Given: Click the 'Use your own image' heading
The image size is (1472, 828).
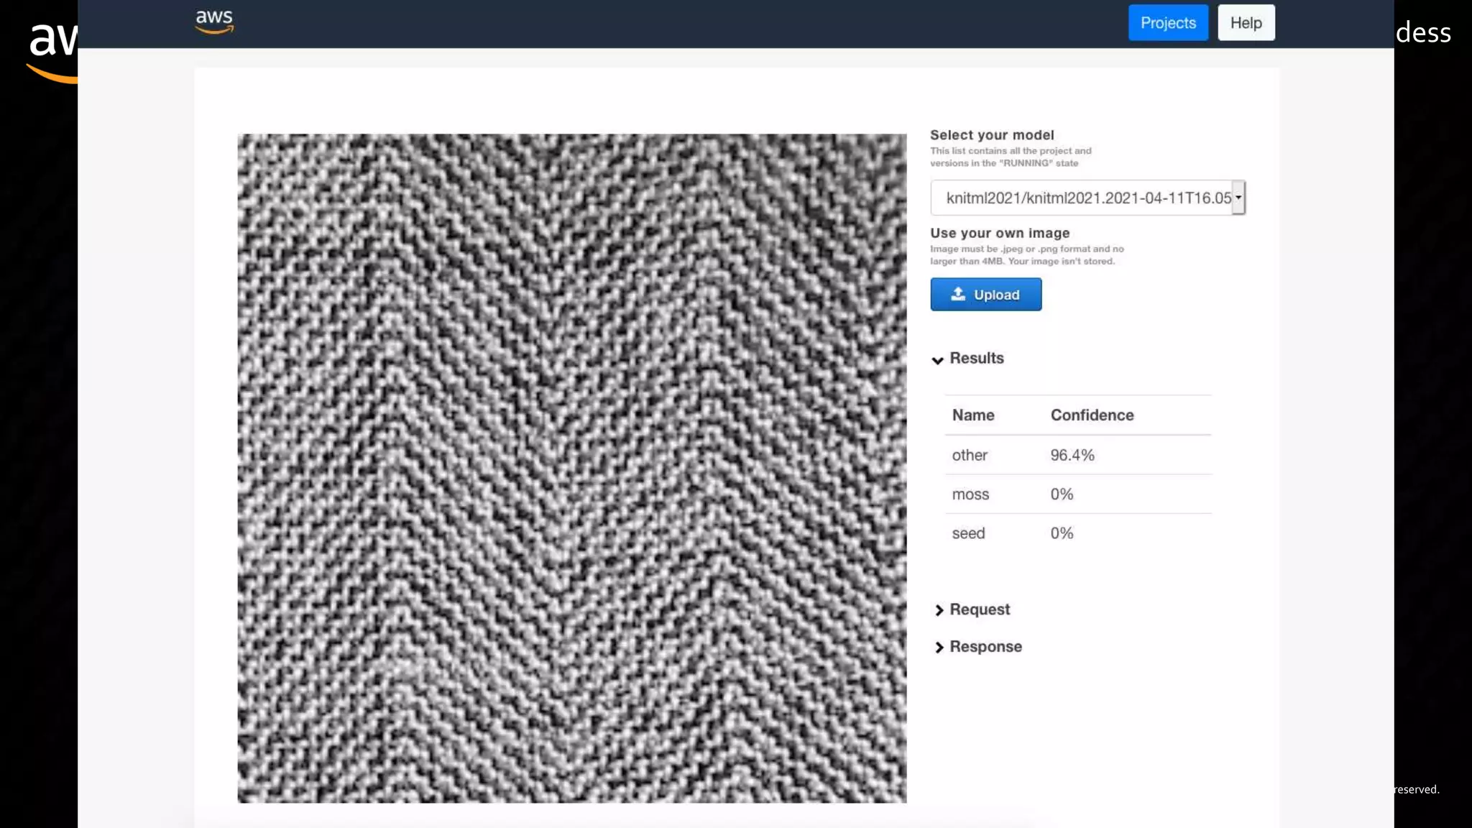Looking at the screenshot, I should pyautogui.click(x=999, y=233).
